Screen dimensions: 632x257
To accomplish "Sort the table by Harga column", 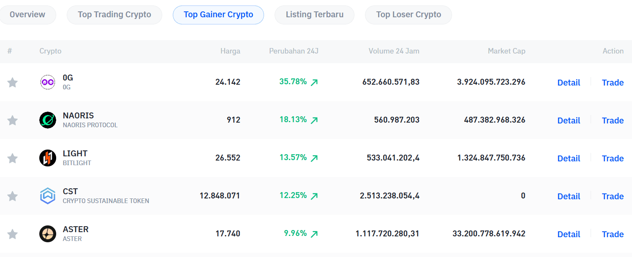I will (x=230, y=51).
